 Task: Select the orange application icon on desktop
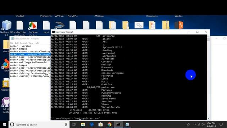pyautogui.click(x=179, y=25)
